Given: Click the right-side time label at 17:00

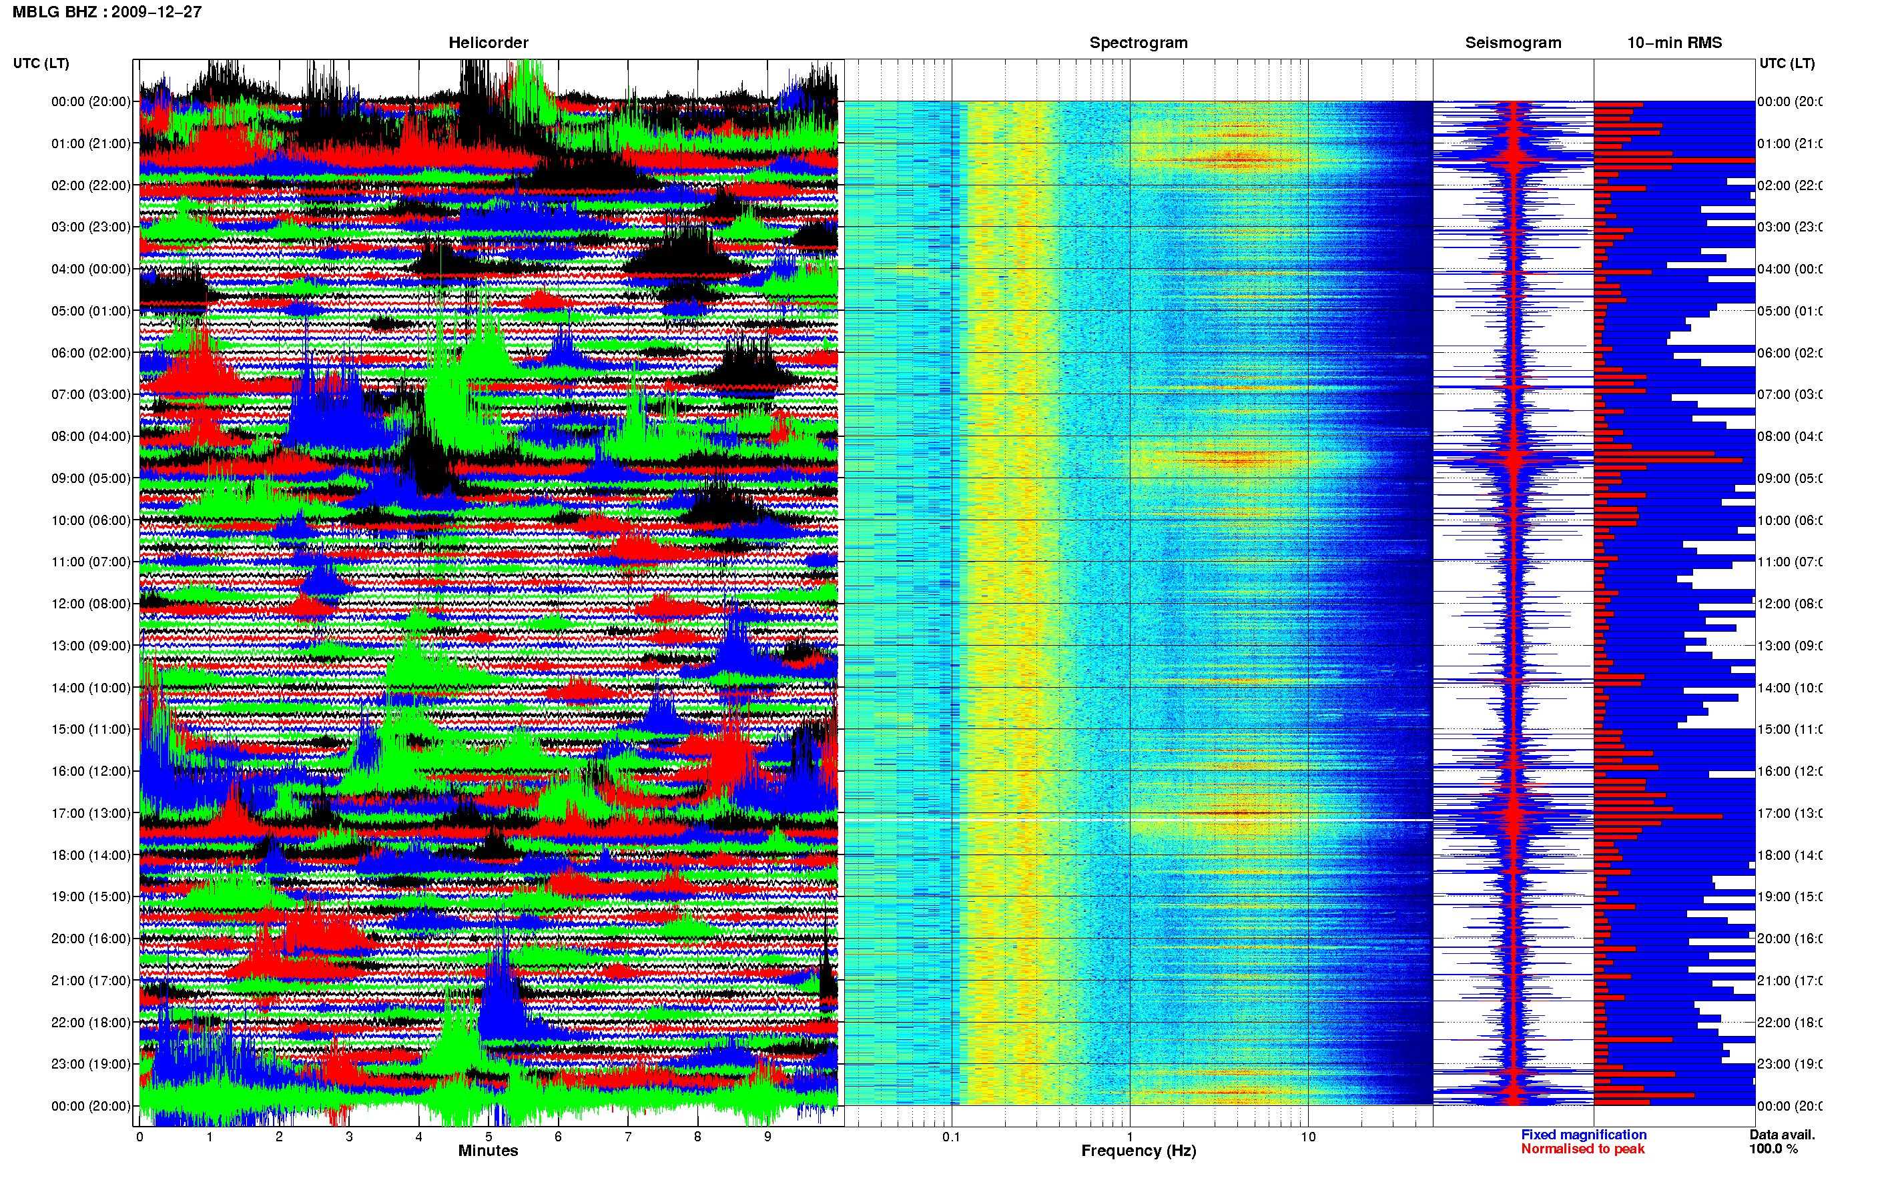Looking at the screenshot, I should coord(1790,813).
